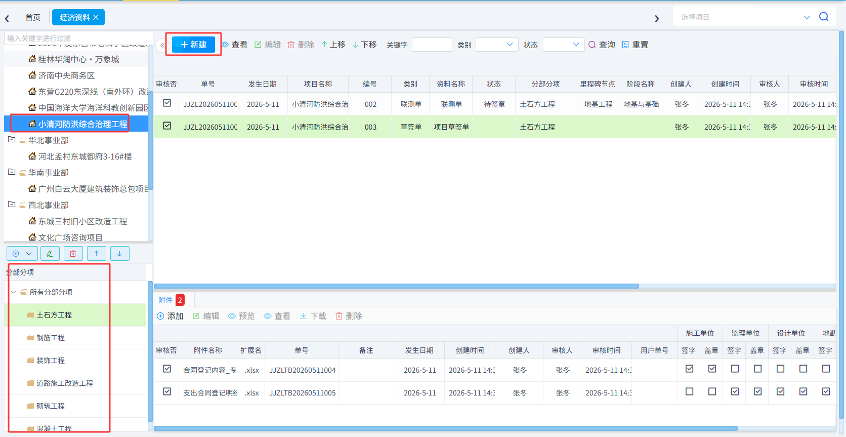Click the 查询 button
This screenshot has width=846, height=437.
click(x=602, y=45)
